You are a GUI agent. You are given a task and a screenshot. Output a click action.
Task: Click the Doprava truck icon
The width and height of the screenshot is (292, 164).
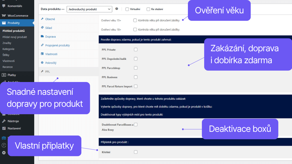coord(42,36)
